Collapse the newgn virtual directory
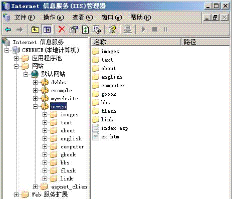This screenshot has height=199, width=232. point(35,106)
